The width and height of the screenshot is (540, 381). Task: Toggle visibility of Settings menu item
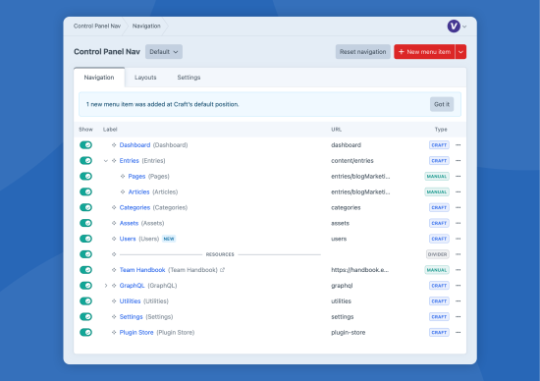(x=85, y=317)
